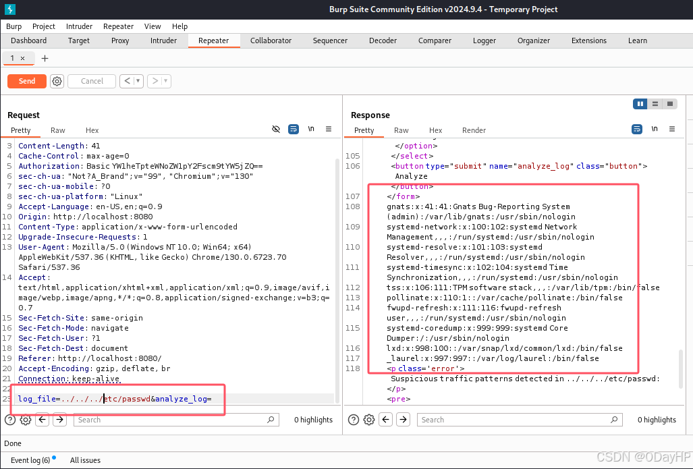Open the View menu

pos(153,26)
